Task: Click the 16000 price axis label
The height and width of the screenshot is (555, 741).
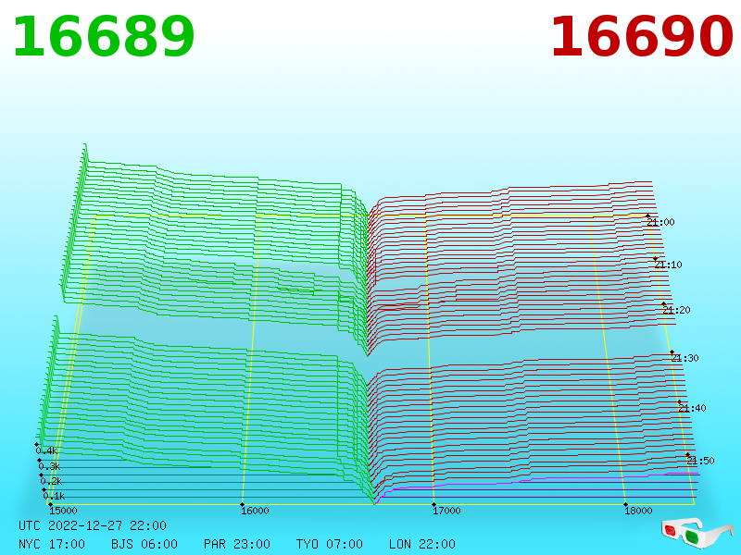Action: (255, 511)
